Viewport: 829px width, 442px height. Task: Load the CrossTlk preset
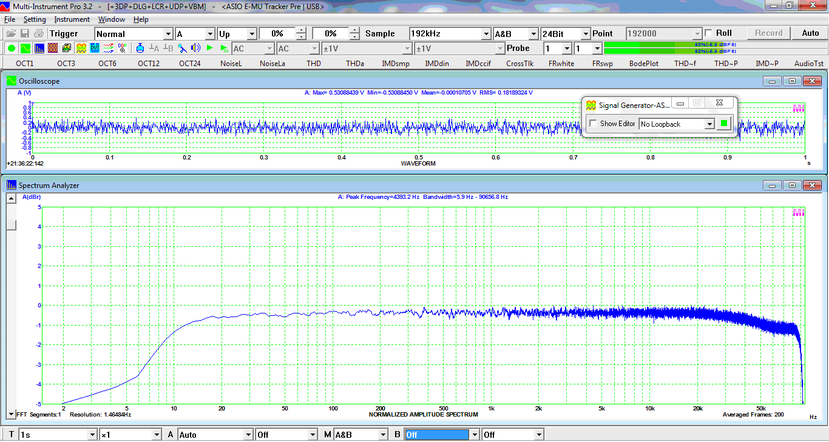pos(520,63)
